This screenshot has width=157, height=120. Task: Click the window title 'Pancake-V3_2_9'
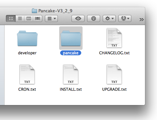[55, 11]
